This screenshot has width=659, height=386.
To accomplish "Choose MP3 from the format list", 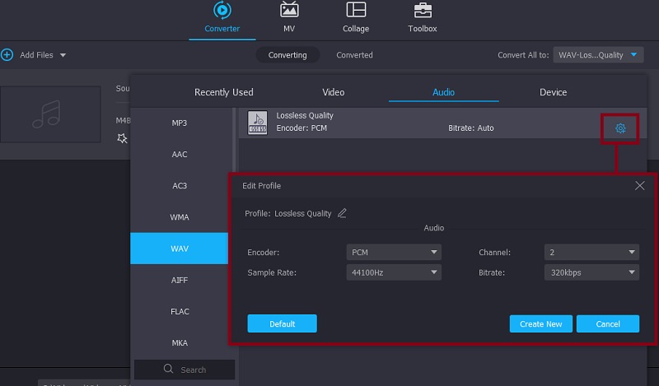I will click(180, 123).
